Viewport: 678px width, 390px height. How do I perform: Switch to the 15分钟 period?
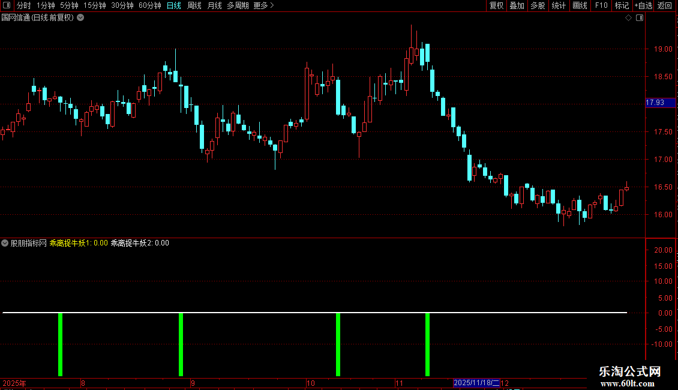tap(95, 5)
